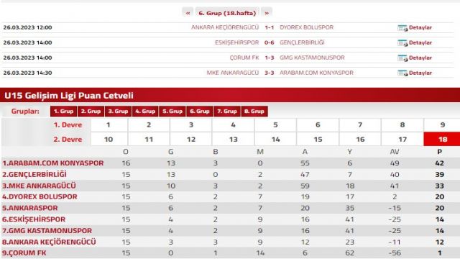Show standings for week 7
Screen dimensions: 460x259
(360, 124)
